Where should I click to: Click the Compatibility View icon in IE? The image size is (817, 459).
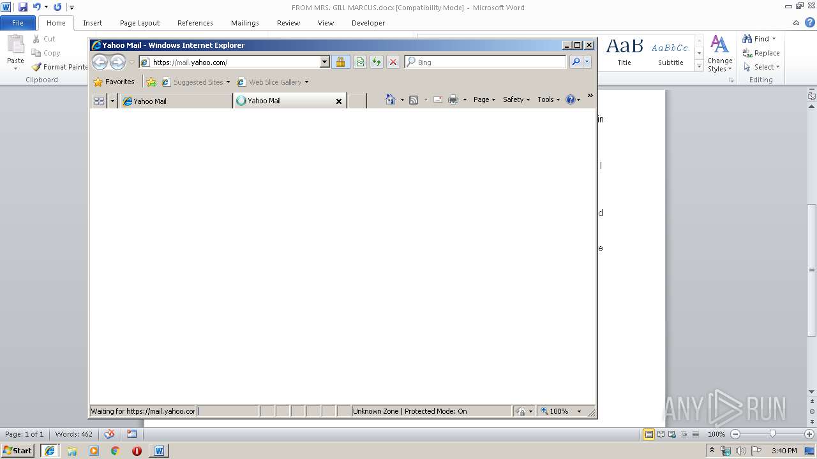[360, 62]
